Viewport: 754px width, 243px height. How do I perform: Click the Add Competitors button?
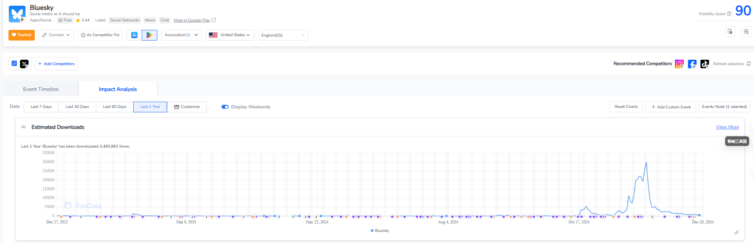[56, 64]
